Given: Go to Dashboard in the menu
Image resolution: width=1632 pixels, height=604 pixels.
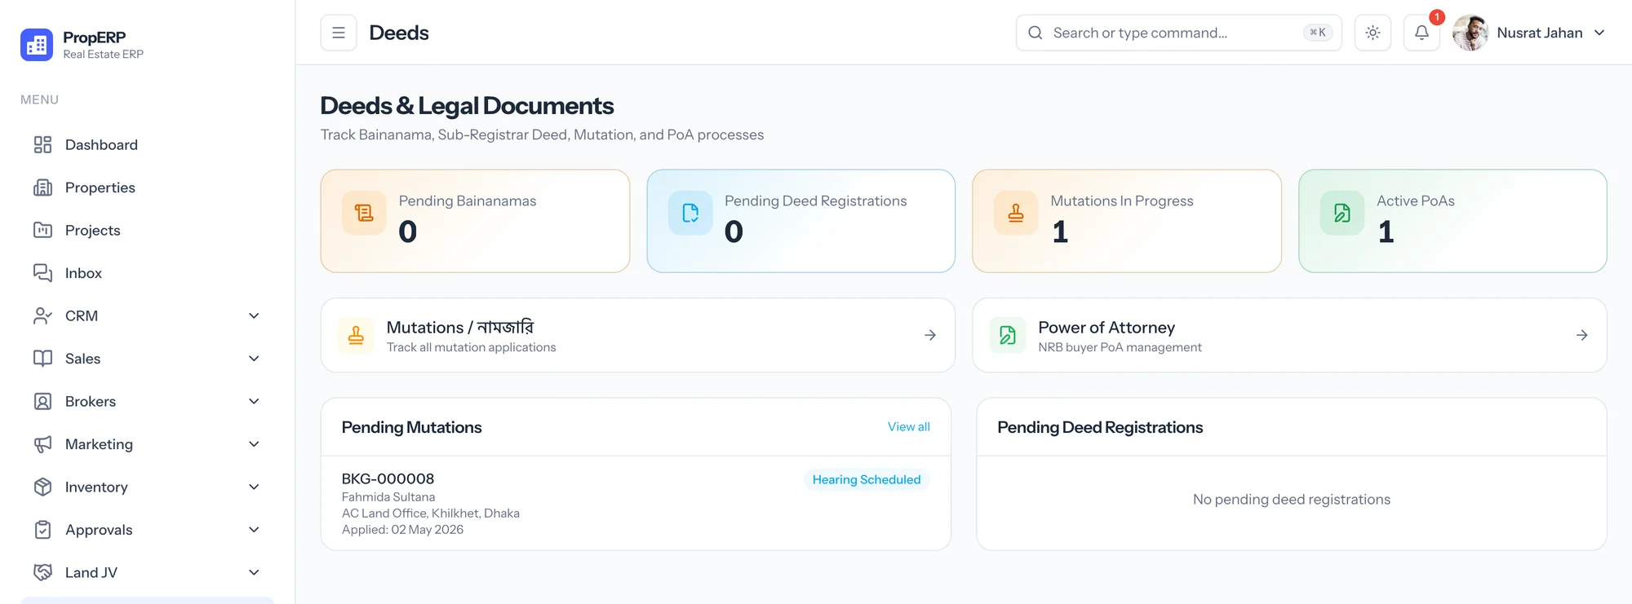Looking at the screenshot, I should click(x=147, y=145).
